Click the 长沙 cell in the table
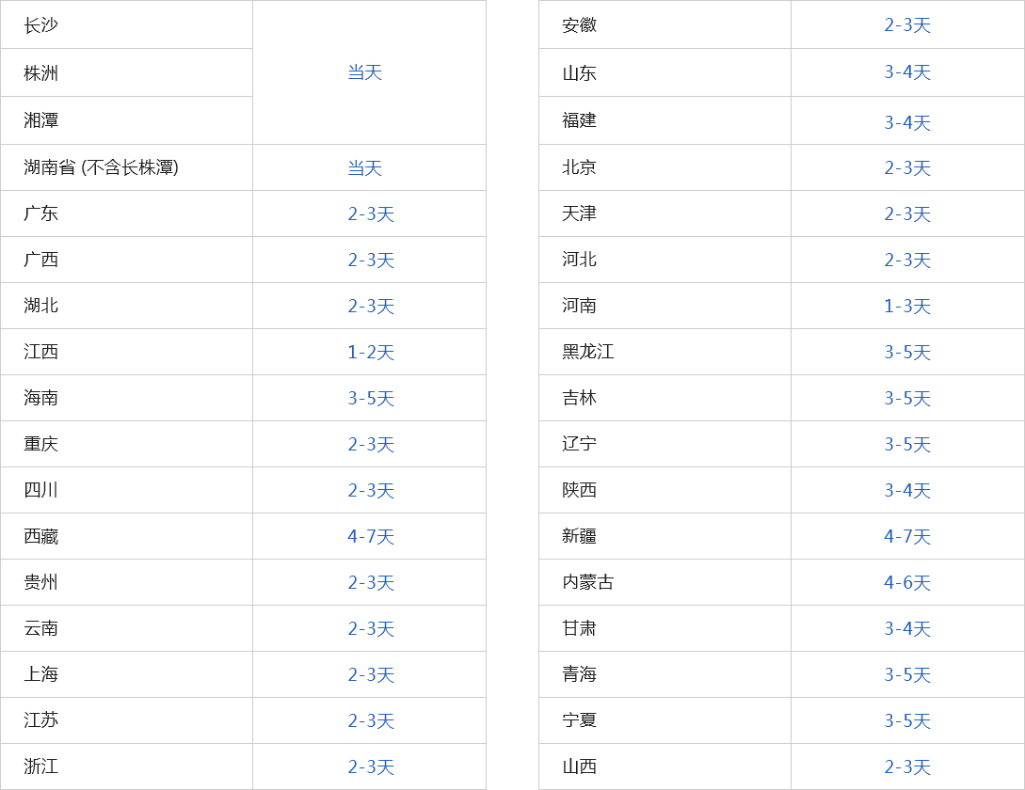1025x790 pixels. (41, 25)
